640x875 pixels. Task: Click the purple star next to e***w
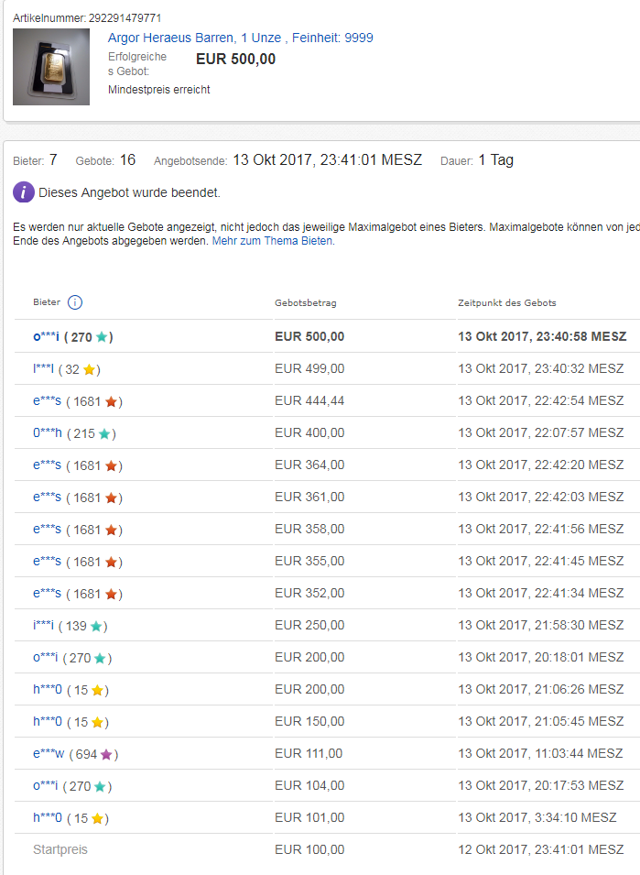[x=106, y=754]
